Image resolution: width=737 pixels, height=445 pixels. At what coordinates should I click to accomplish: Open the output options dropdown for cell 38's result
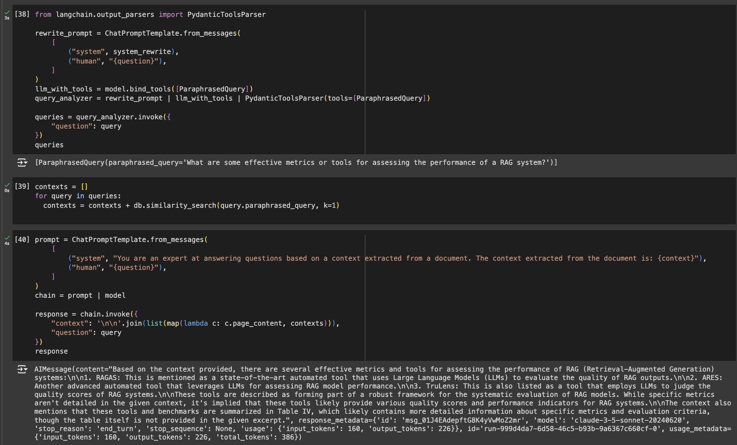click(x=26, y=164)
